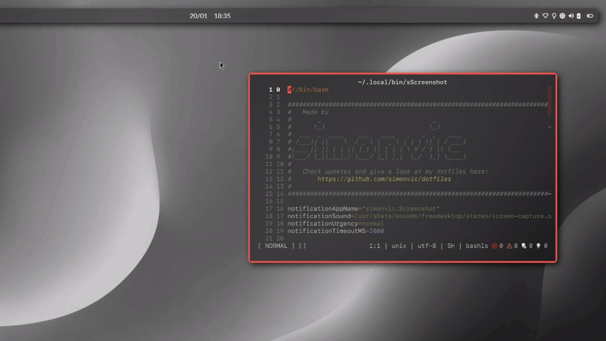
Task: Click the 'Check updates and give a look' comment
Action: pyautogui.click(x=395, y=172)
